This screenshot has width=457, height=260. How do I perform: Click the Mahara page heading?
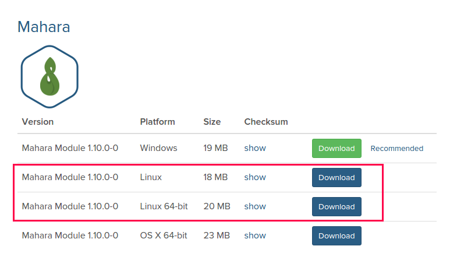(44, 27)
